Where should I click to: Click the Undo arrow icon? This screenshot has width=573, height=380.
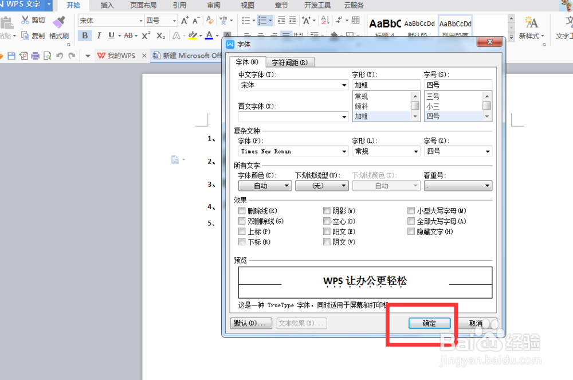pos(60,56)
